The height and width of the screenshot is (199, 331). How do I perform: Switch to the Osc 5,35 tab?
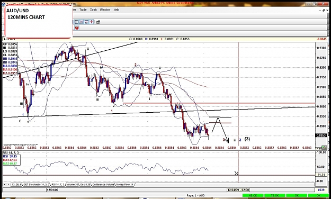click(x=85, y=184)
